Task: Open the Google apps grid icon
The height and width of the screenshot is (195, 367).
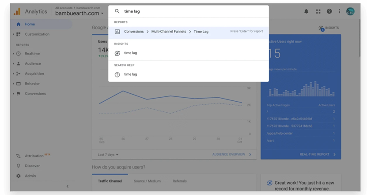Action: 318,11
